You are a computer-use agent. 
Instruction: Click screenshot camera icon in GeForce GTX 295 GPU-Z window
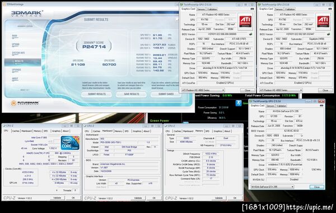click(321, 105)
